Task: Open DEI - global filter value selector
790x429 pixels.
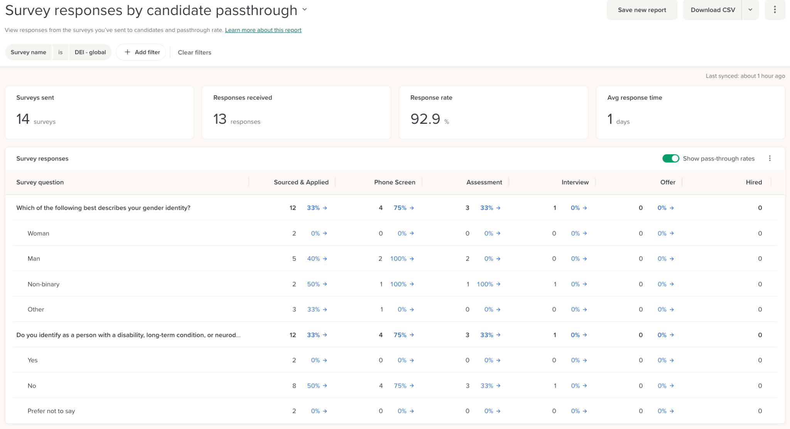Action: click(90, 52)
